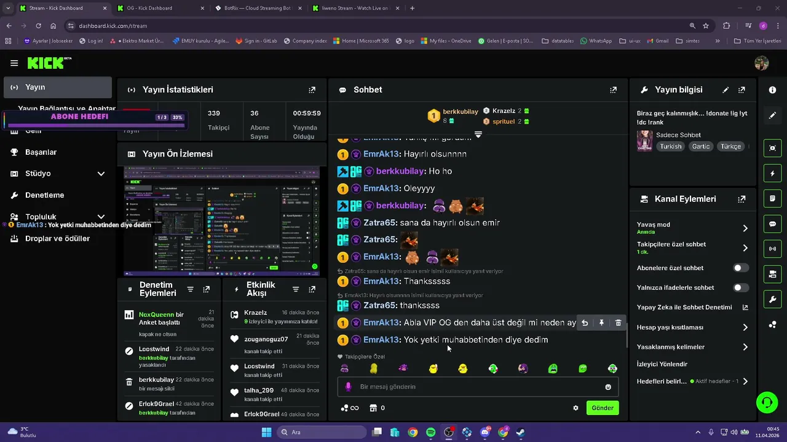
Task: Click İzleyici Yönlendir option
Action: 662,364
